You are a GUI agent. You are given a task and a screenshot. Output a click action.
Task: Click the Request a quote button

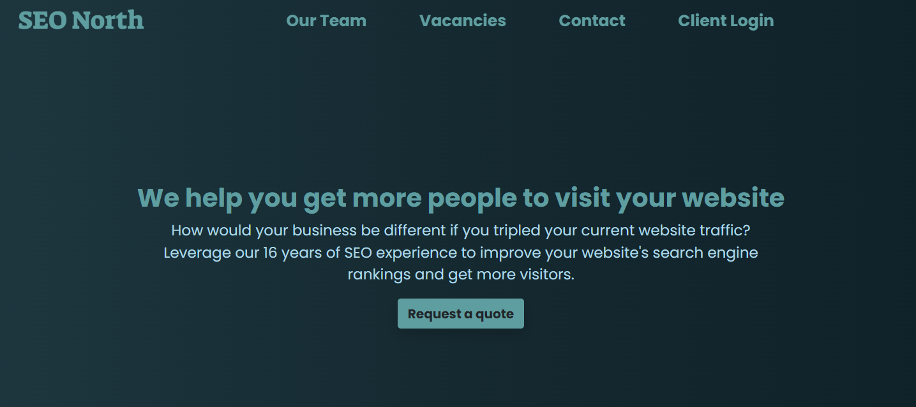tap(460, 313)
